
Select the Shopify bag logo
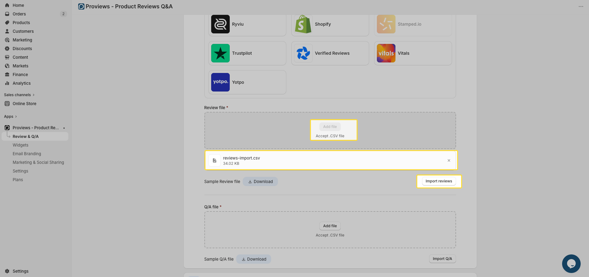(x=303, y=24)
